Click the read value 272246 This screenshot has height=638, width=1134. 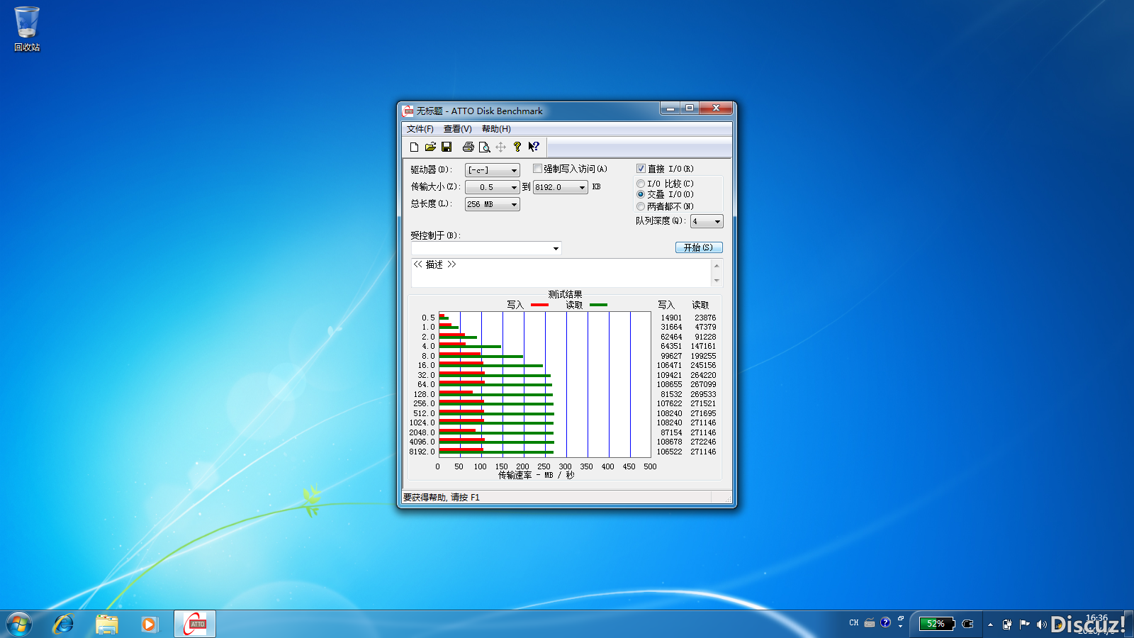click(703, 442)
